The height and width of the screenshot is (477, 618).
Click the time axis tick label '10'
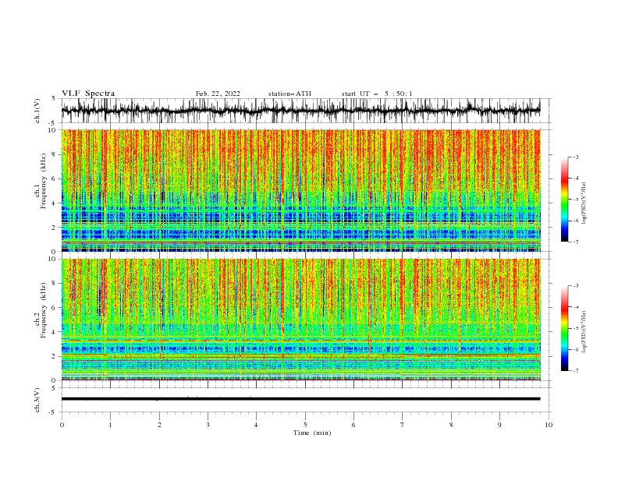(x=549, y=425)
